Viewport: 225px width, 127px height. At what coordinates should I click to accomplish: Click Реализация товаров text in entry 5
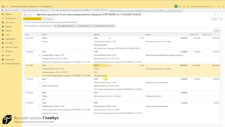coord(153,96)
